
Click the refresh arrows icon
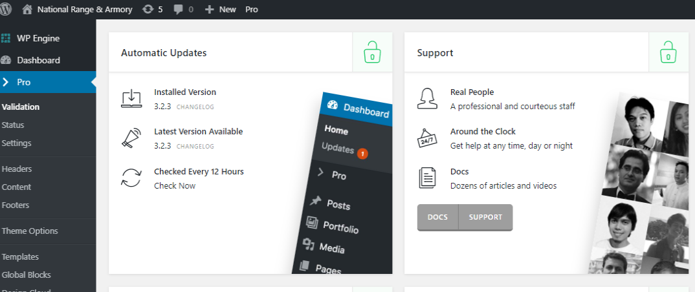[131, 178]
